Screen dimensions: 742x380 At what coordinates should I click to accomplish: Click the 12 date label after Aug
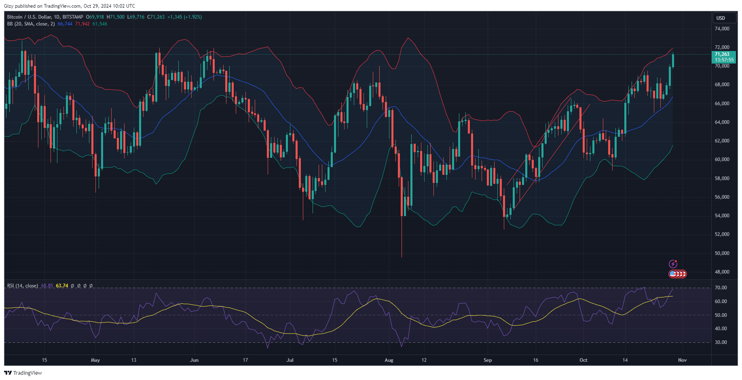[424, 360]
